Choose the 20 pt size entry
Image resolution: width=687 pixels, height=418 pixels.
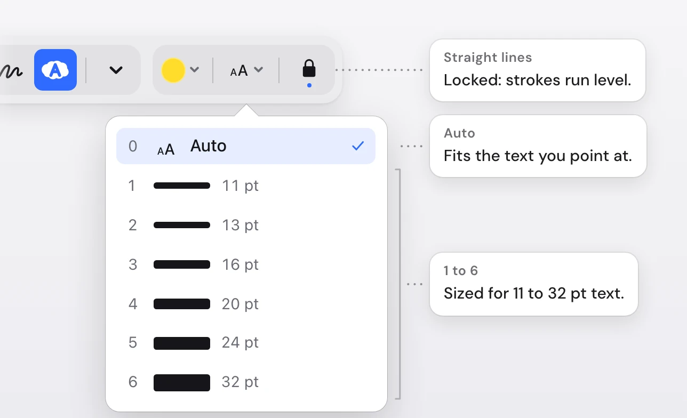246,304
